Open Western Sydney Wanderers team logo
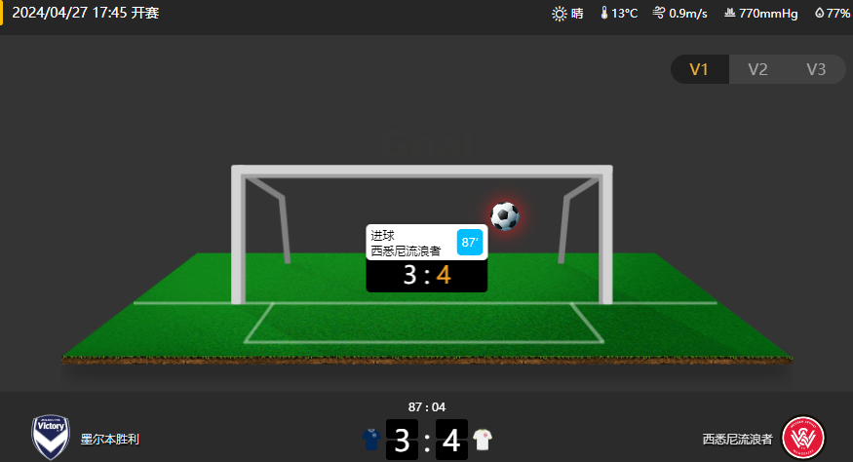Image resolution: width=853 pixels, height=462 pixels. pyautogui.click(x=803, y=438)
